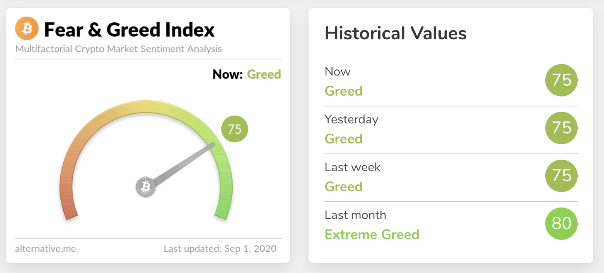Click the Last updated Sep 1, 2020 text
This screenshot has height=273, width=604.
pos(220,249)
